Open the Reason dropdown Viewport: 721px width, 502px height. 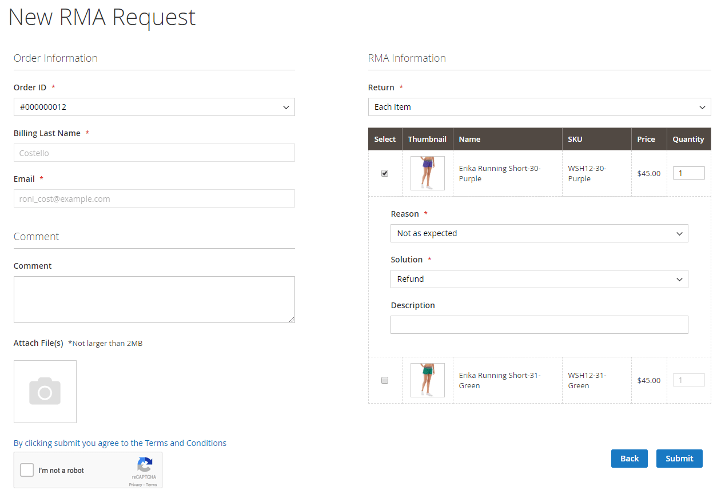point(539,233)
